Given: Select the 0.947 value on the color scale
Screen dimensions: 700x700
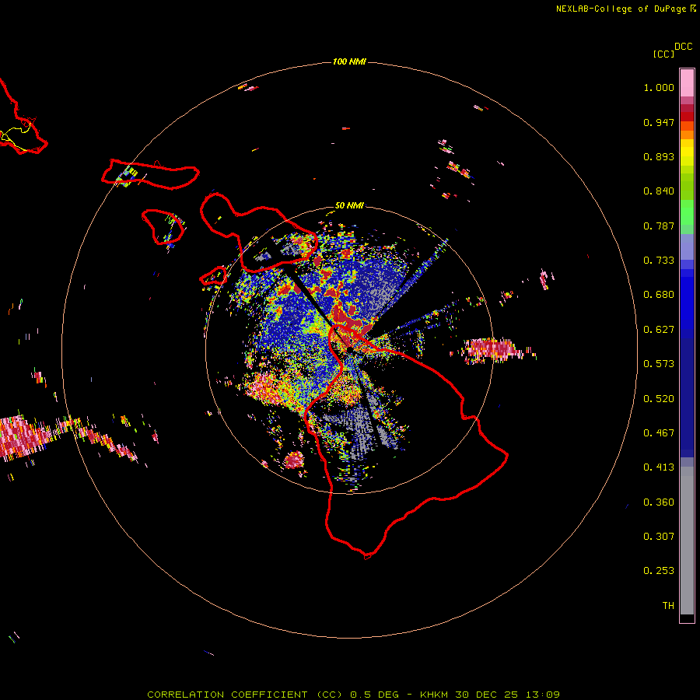Looking at the screenshot, I should (659, 122).
